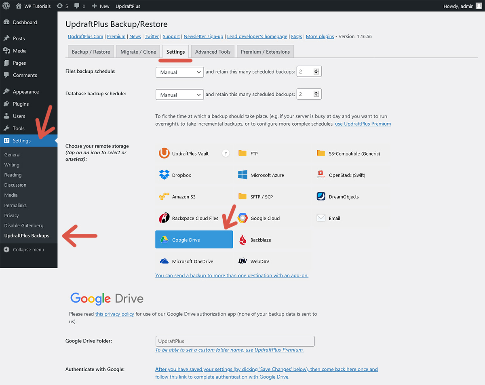
Task: Open the Database backup schedule dropdown
Action: pyautogui.click(x=179, y=95)
